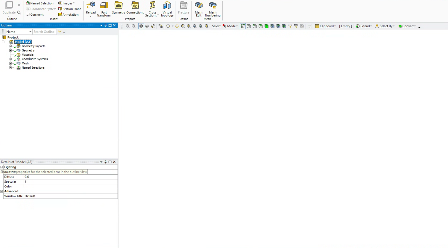The image size is (448, 248).
Task: Click the Color field in Lighting details
Action: click(x=70, y=186)
